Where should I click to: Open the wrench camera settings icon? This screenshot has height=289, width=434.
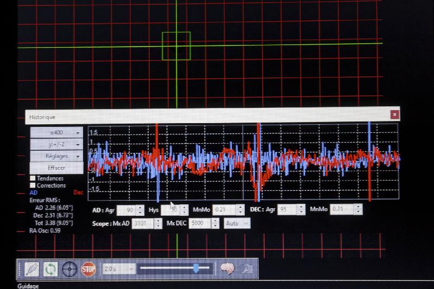[246, 268]
